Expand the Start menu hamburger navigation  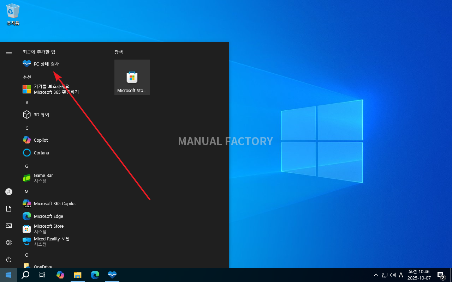[x=9, y=52]
